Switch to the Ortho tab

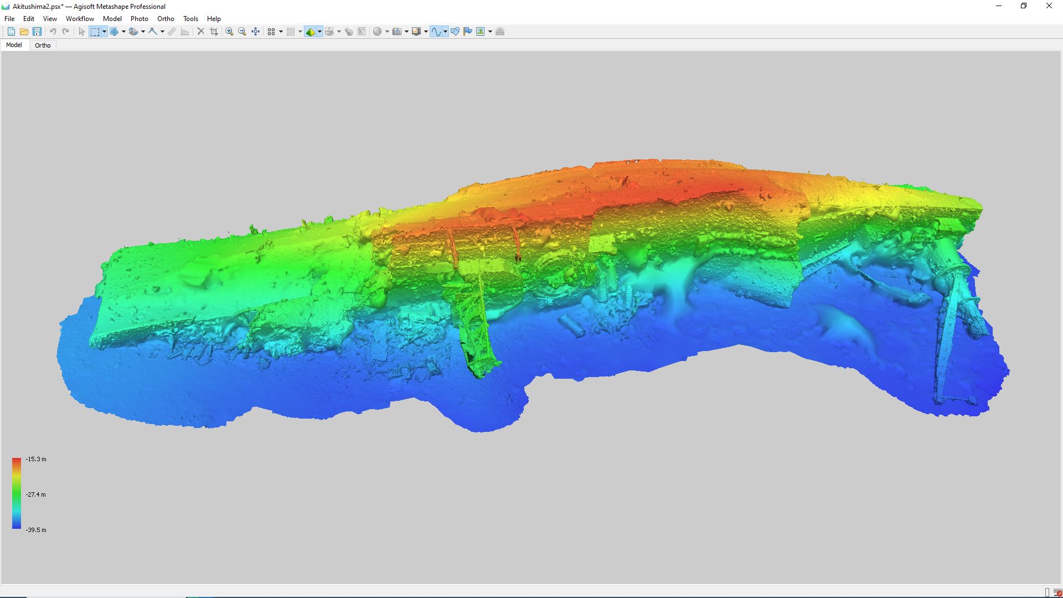coord(43,45)
